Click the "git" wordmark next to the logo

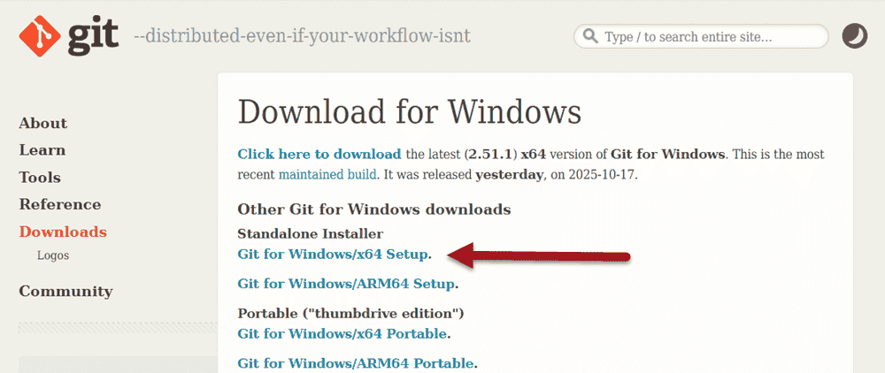click(x=91, y=35)
